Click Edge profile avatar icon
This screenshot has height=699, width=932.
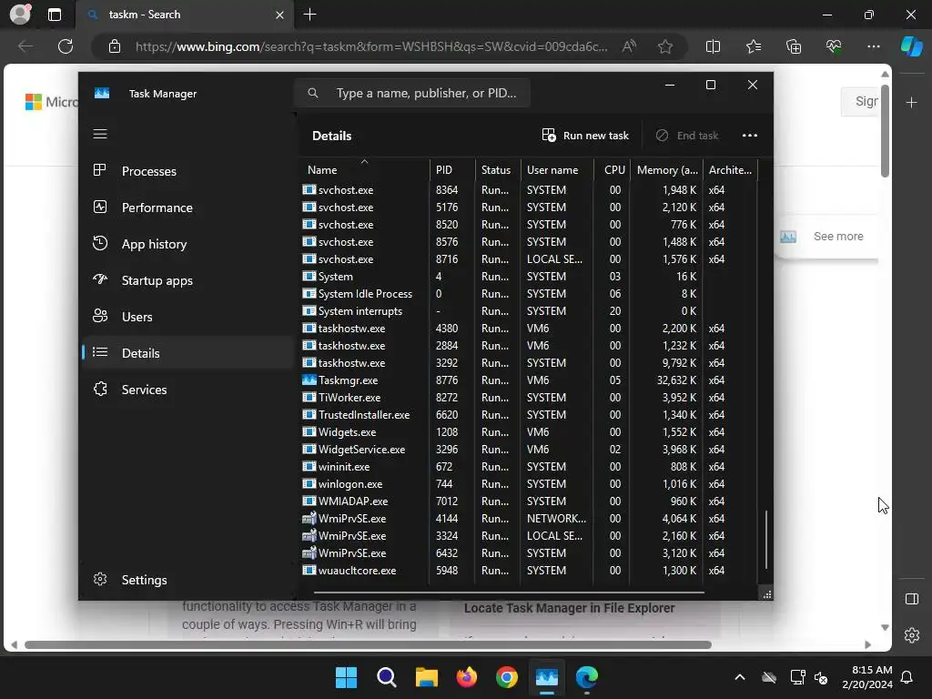(x=20, y=15)
